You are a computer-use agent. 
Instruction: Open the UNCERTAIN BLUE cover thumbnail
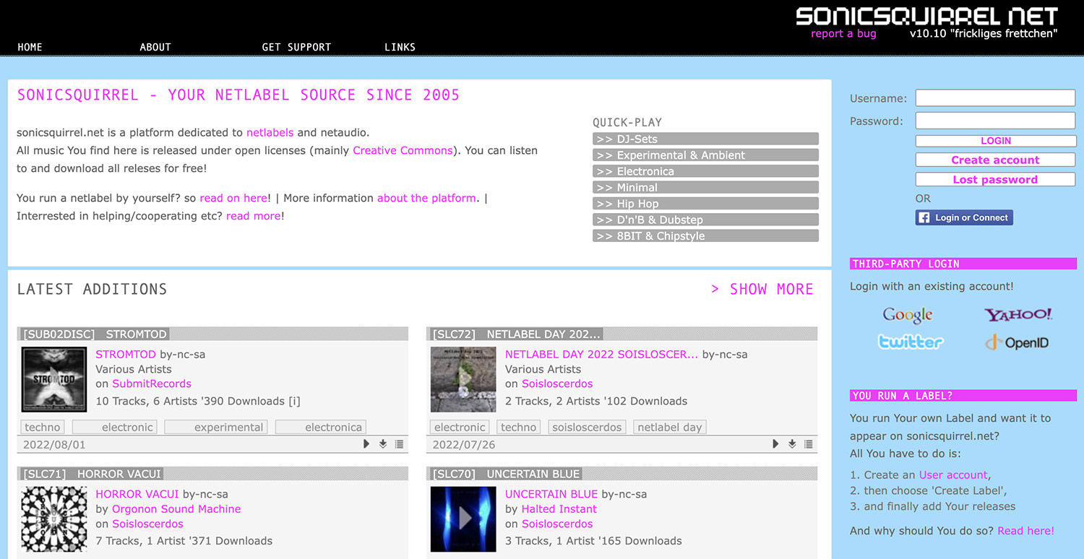[x=463, y=519]
